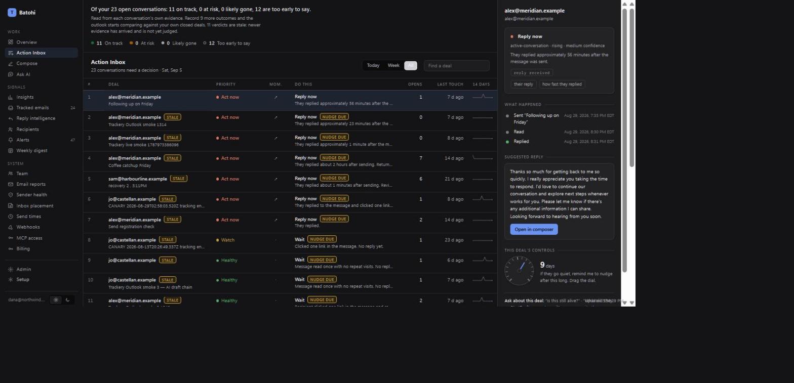
Task: Select the Week filter segment
Action: tap(393, 66)
